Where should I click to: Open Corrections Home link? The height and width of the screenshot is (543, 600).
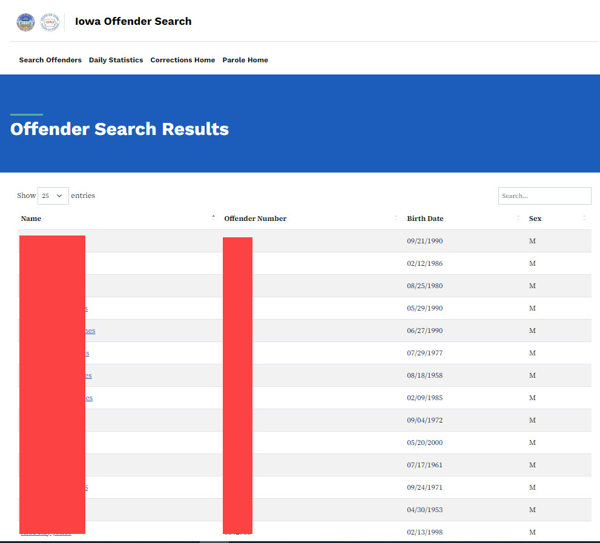pos(182,60)
